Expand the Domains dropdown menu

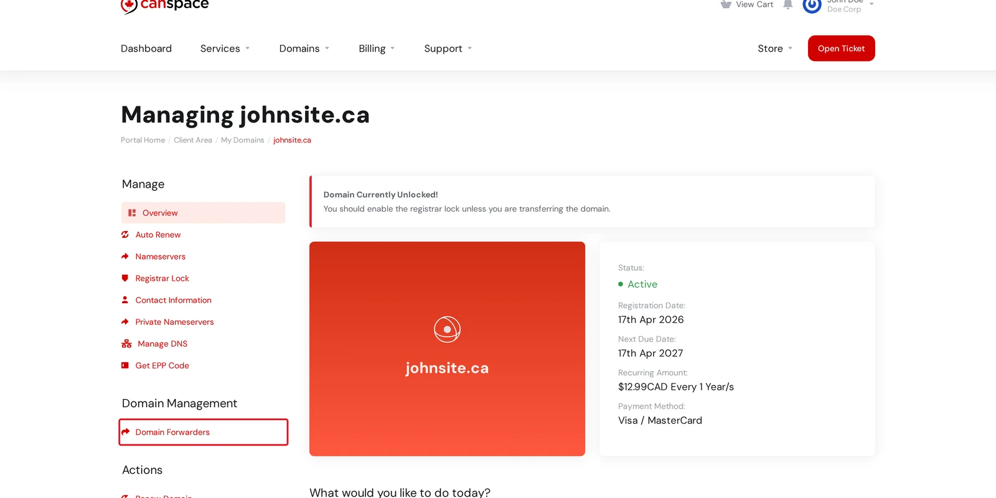point(304,49)
